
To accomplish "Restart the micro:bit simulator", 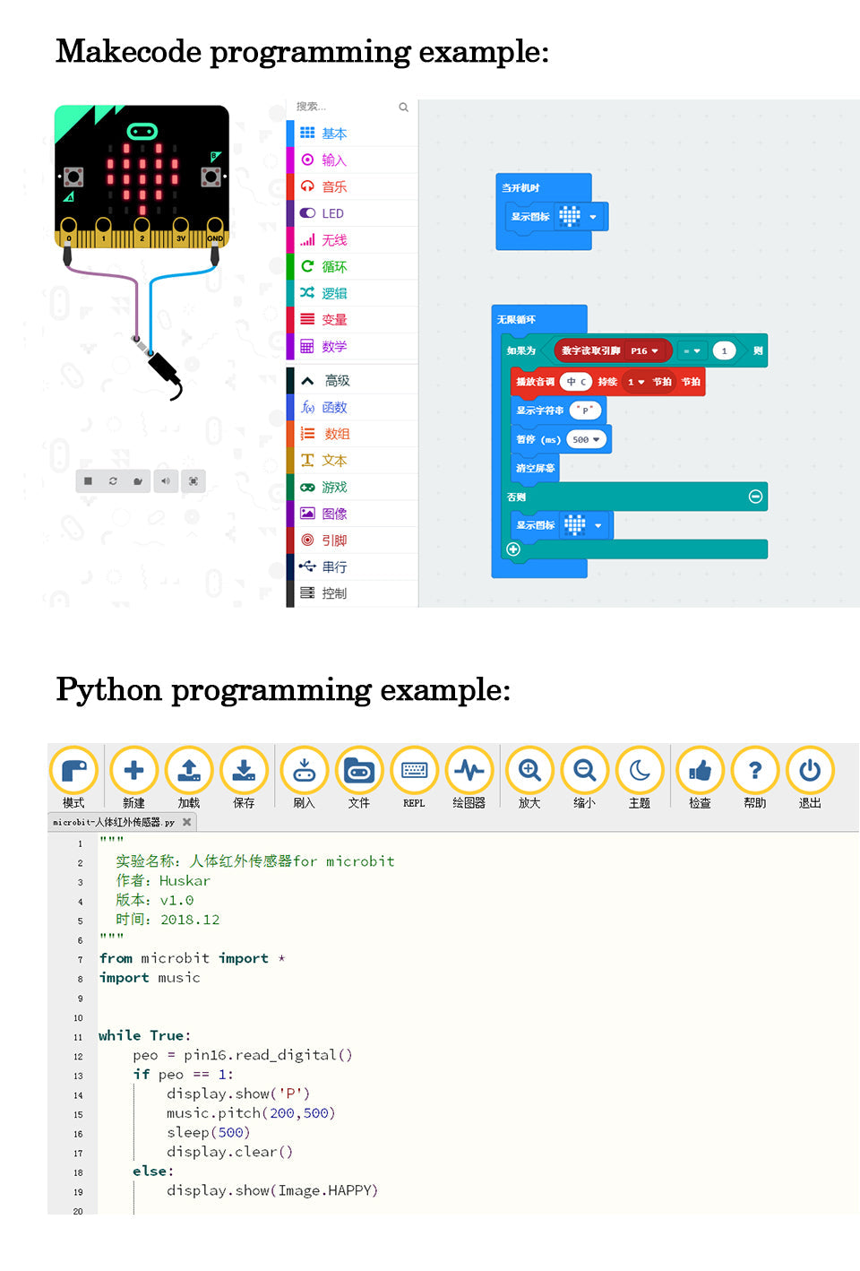I will click(113, 481).
